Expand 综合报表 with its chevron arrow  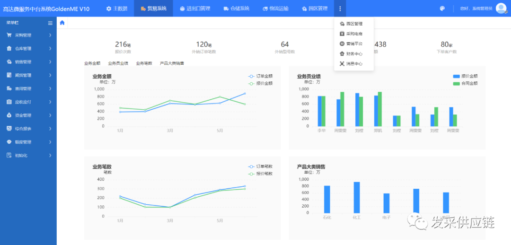(x=50, y=128)
